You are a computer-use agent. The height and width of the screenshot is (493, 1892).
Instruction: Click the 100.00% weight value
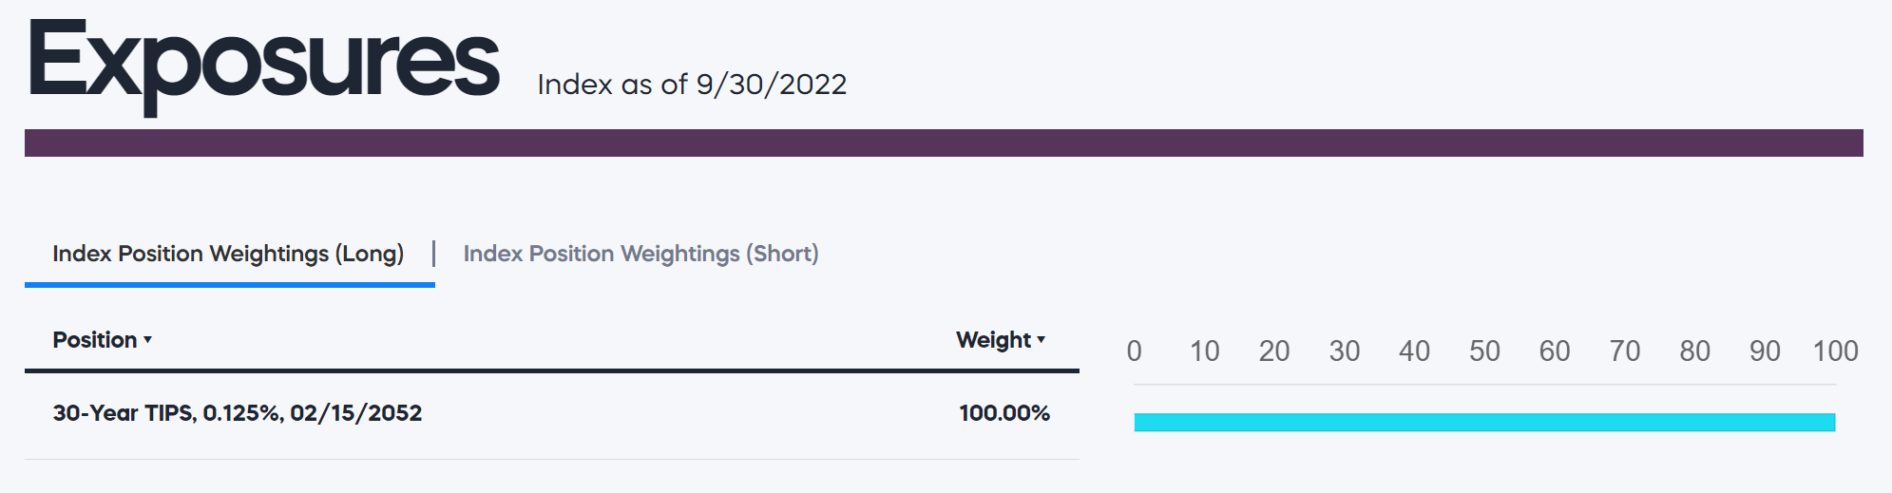1004,413
